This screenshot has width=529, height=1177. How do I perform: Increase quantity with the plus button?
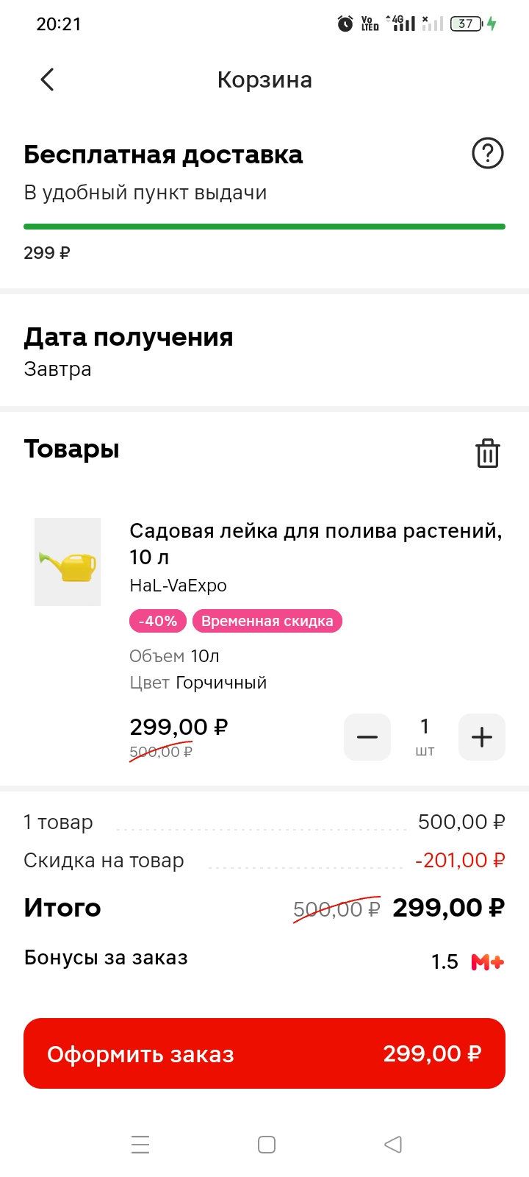tap(482, 737)
